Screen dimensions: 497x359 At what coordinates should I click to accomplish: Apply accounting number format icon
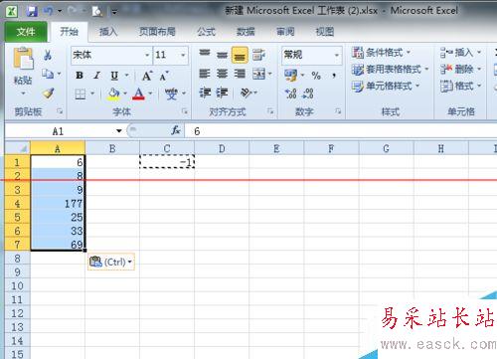pos(291,75)
